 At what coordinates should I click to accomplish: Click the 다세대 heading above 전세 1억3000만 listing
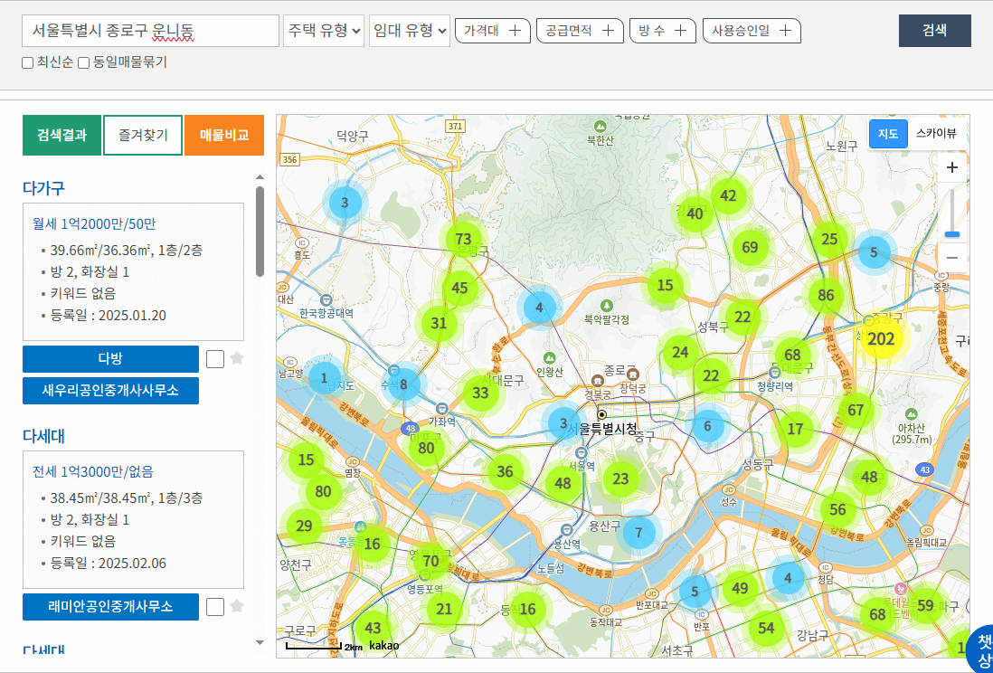pos(43,436)
